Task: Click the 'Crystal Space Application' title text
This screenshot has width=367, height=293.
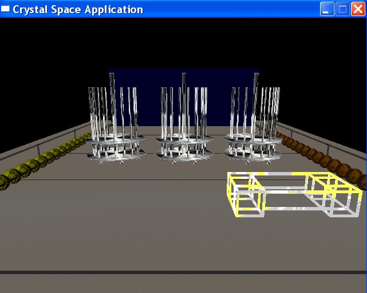Action: pyautogui.click(x=78, y=10)
